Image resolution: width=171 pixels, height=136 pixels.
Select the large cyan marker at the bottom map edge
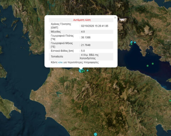click(x=95, y=134)
